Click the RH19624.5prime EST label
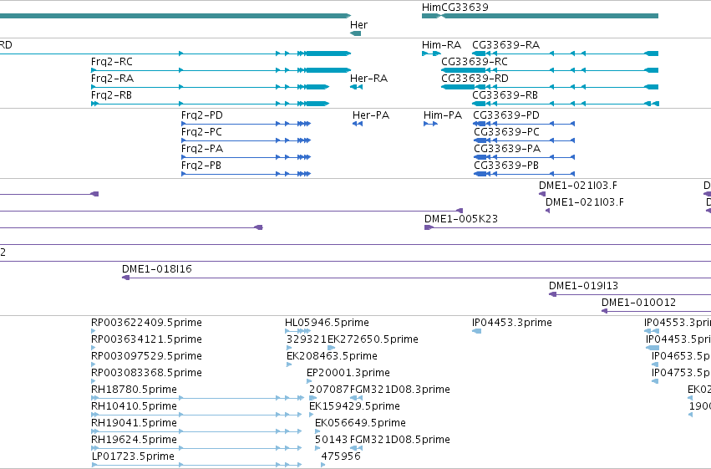Viewport: 711px width, 469px height. click(x=134, y=440)
